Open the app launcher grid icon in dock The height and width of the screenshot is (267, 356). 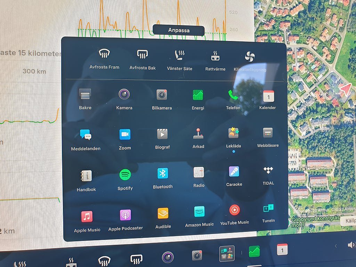[x=227, y=253]
